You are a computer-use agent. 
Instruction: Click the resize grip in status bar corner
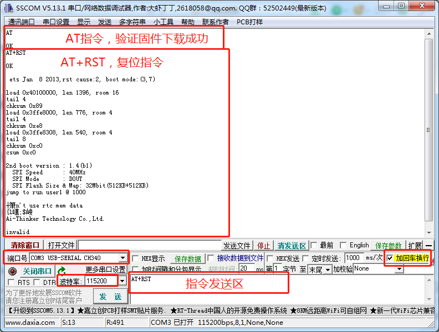pyautogui.click(x=431, y=324)
